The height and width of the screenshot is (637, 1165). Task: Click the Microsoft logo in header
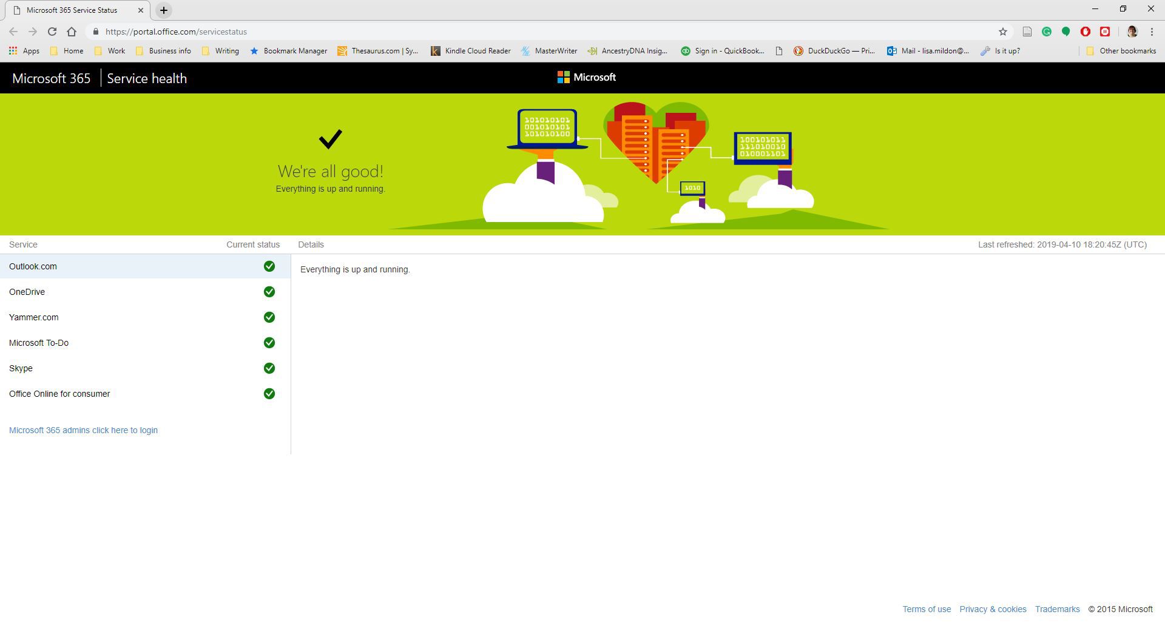(x=586, y=77)
